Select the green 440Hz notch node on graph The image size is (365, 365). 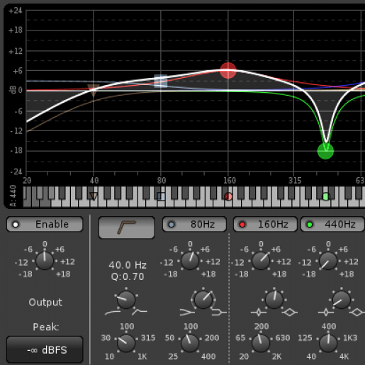[325, 151]
